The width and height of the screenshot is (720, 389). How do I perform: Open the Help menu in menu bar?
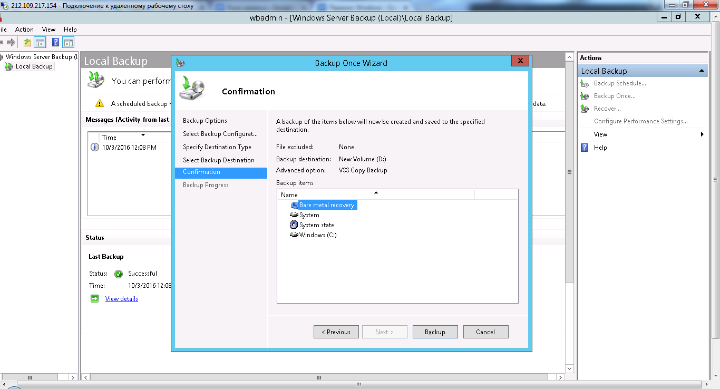pos(70,30)
